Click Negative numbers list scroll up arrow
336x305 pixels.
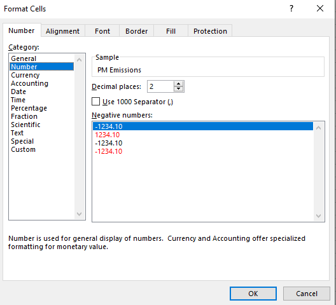point(318,128)
